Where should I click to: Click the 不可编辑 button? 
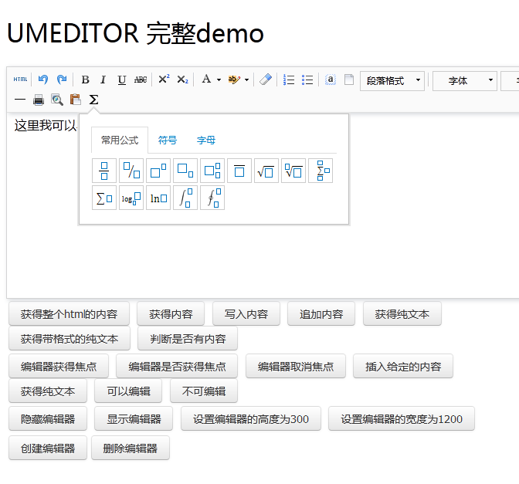[204, 391]
